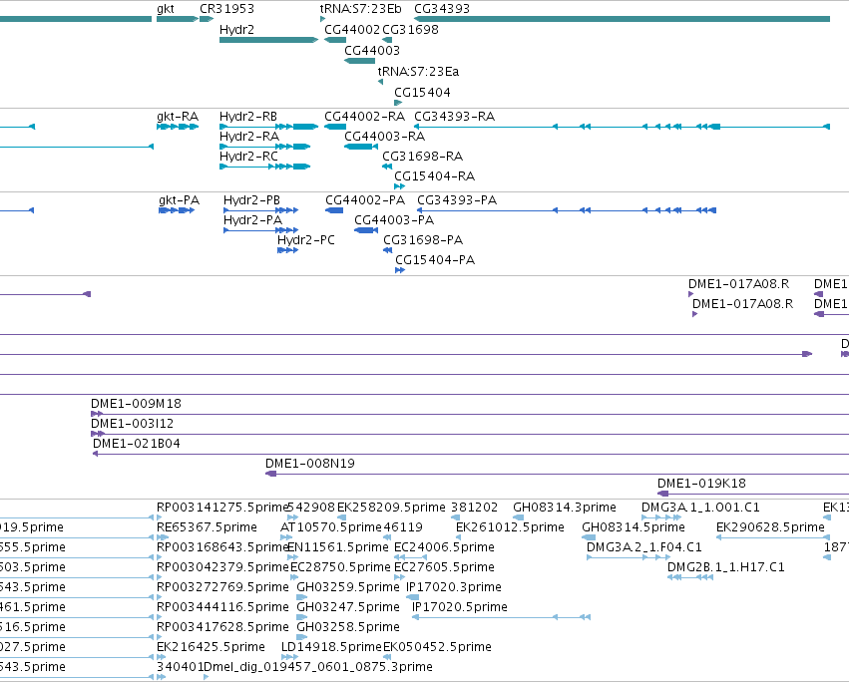Click the EK290628.5prime EST

tap(773, 537)
